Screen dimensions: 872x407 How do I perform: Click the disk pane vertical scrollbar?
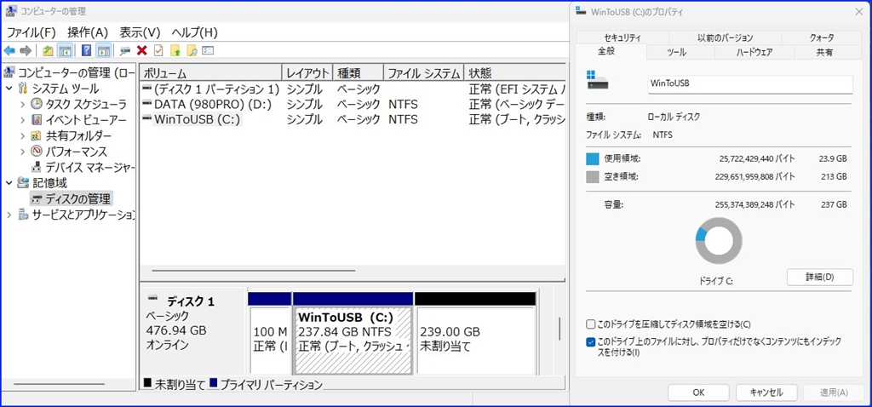point(559,329)
